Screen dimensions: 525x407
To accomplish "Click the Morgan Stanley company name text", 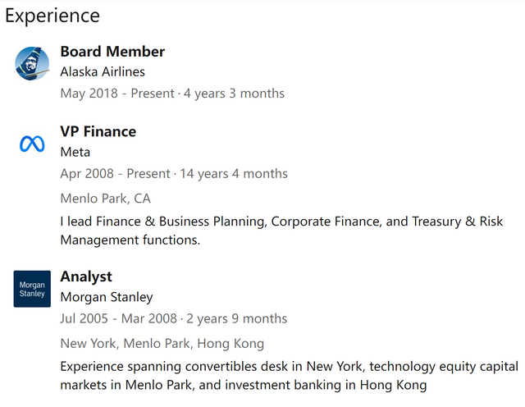I will pos(107,297).
